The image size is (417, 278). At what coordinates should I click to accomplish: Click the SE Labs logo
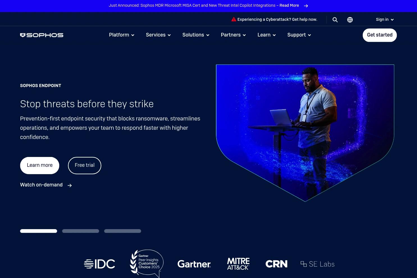click(x=318, y=264)
